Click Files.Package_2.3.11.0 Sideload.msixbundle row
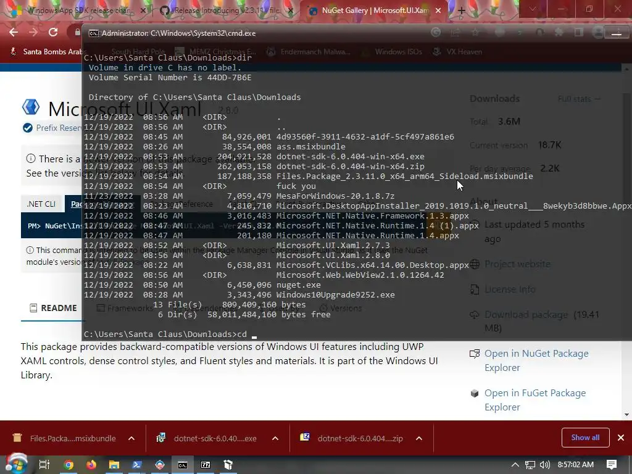 pyautogui.click(x=309, y=176)
